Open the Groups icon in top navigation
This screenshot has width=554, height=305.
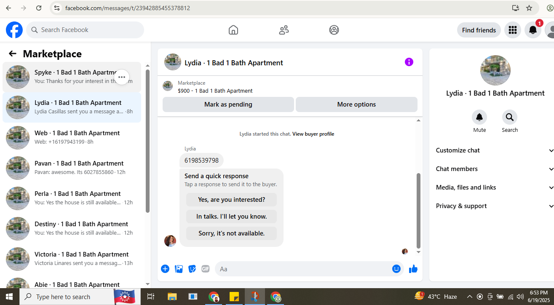(334, 30)
